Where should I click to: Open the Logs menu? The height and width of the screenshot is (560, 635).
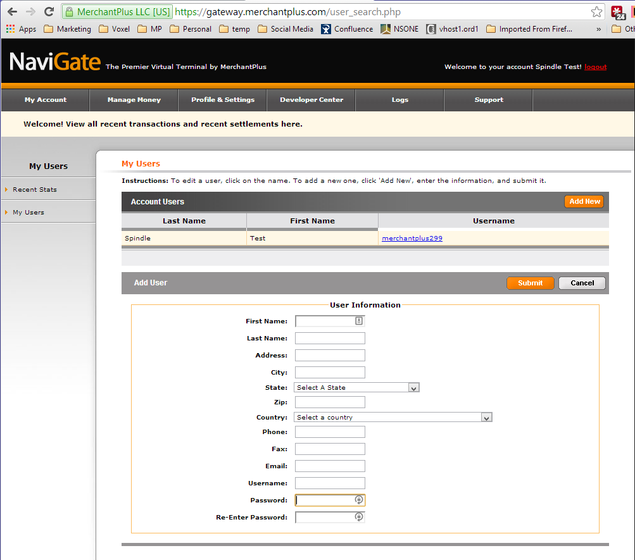tap(400, 99)
